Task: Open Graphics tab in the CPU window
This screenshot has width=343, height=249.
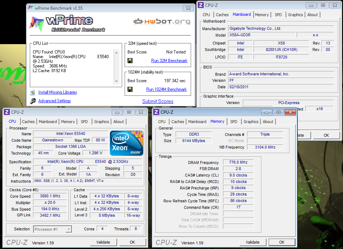Action: [102, 122]
